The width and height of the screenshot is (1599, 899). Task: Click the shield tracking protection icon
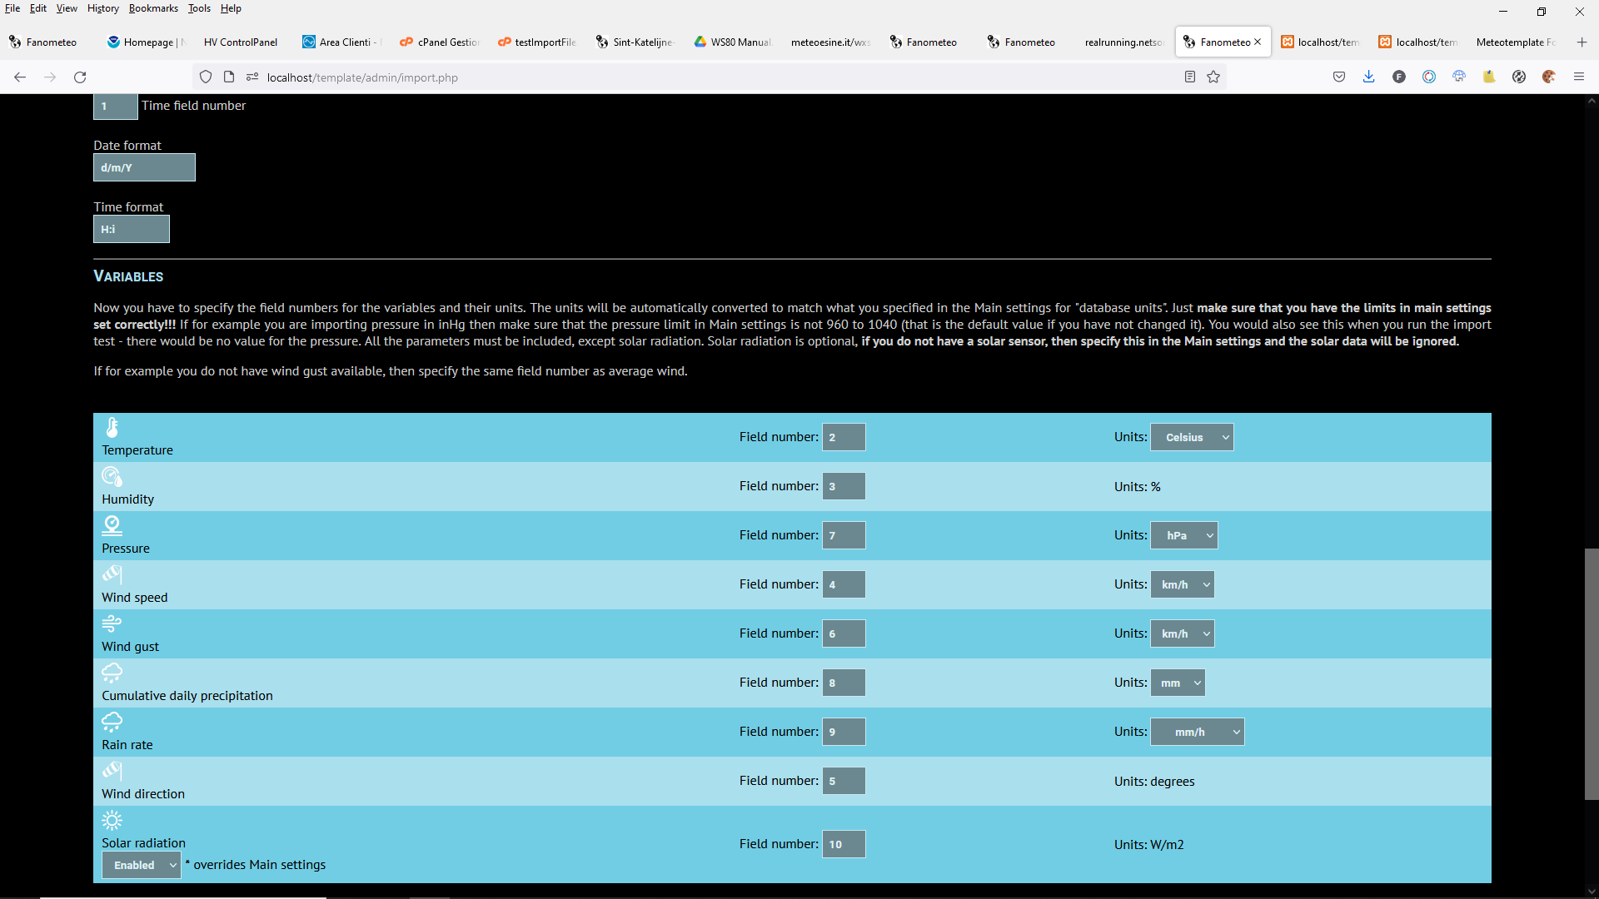(206, 77)
